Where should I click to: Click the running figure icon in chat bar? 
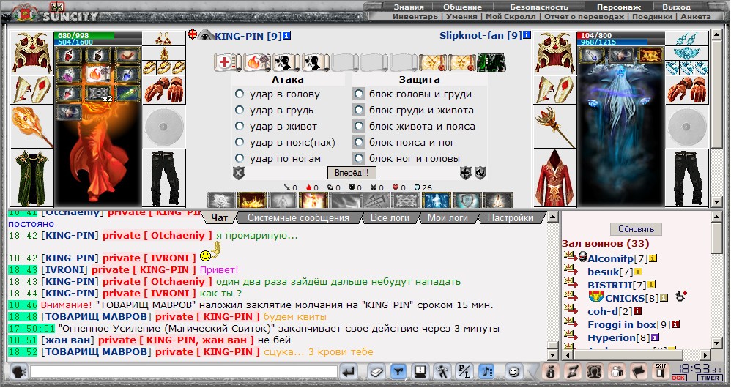(442, 372)
